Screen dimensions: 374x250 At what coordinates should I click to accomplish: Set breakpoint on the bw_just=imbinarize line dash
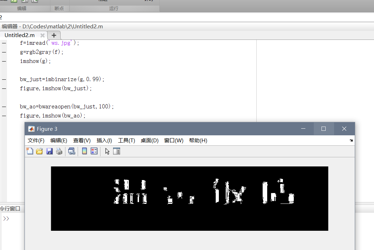pyautogui.click(x=4, y=79)
